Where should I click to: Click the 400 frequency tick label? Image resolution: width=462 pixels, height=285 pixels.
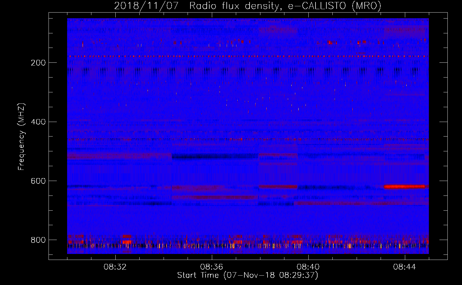coord(38,122)
